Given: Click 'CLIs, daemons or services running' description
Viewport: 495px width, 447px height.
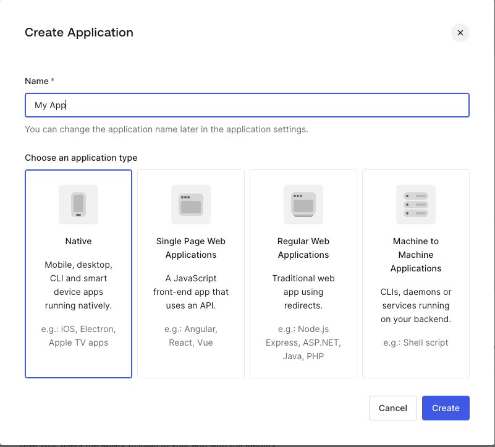Looking at the screenshot, I should [x=416, y=305].
